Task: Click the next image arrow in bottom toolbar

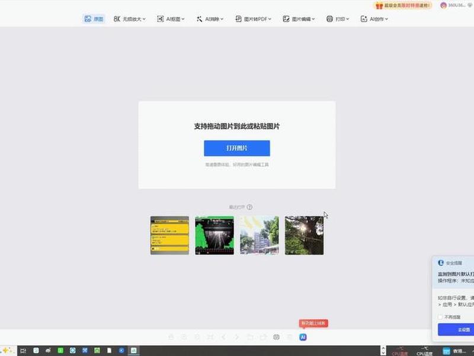Action: point(236,337)
